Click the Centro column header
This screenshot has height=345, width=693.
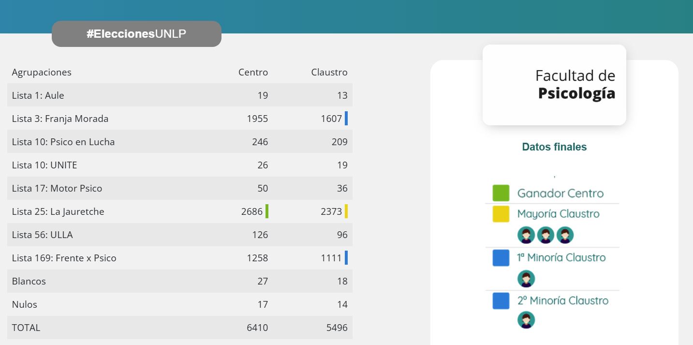(x=253, y=72)
